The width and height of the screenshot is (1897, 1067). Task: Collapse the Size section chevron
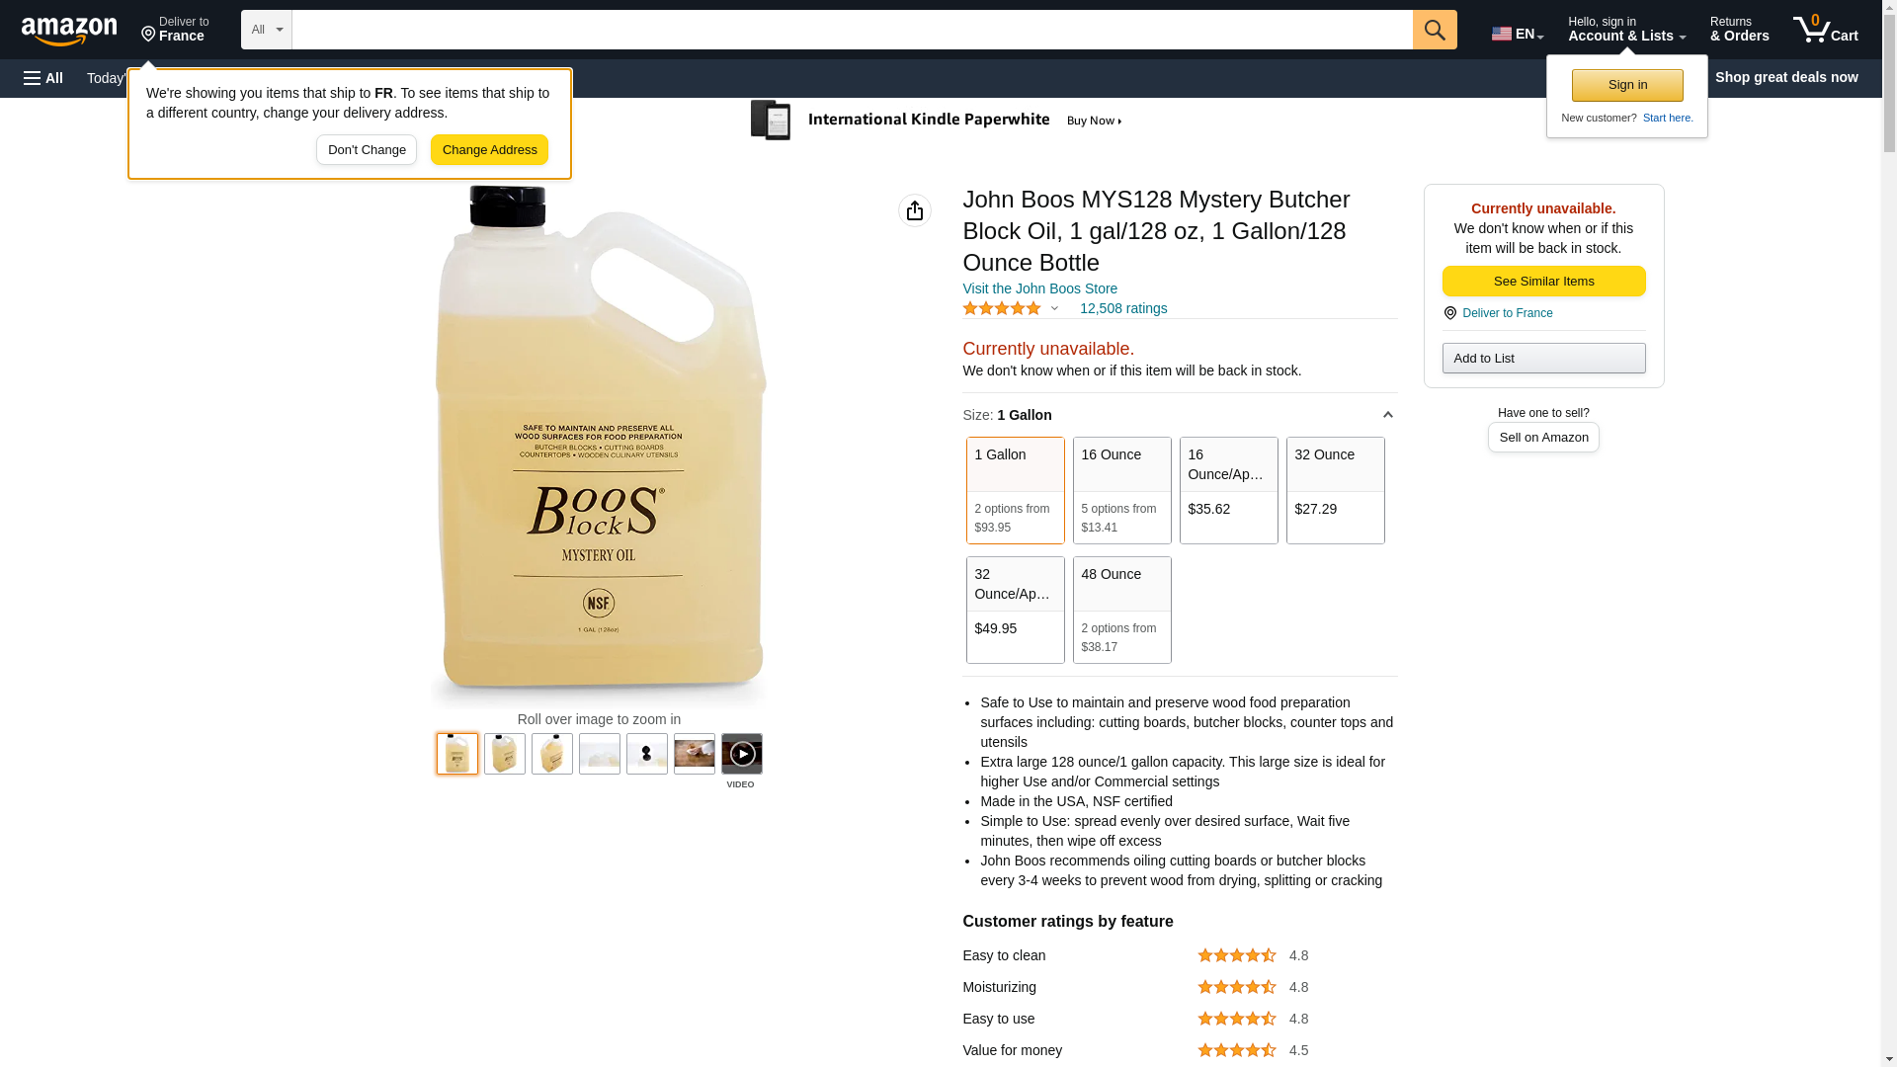tap(1387, 415)
